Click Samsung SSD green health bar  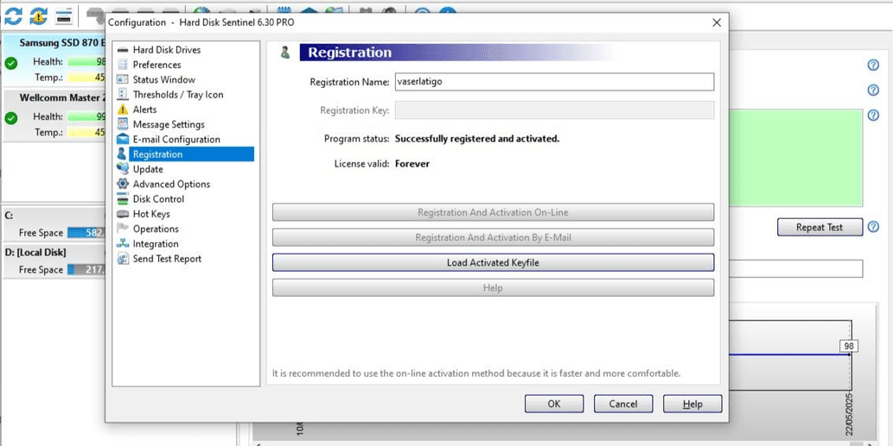86,61
